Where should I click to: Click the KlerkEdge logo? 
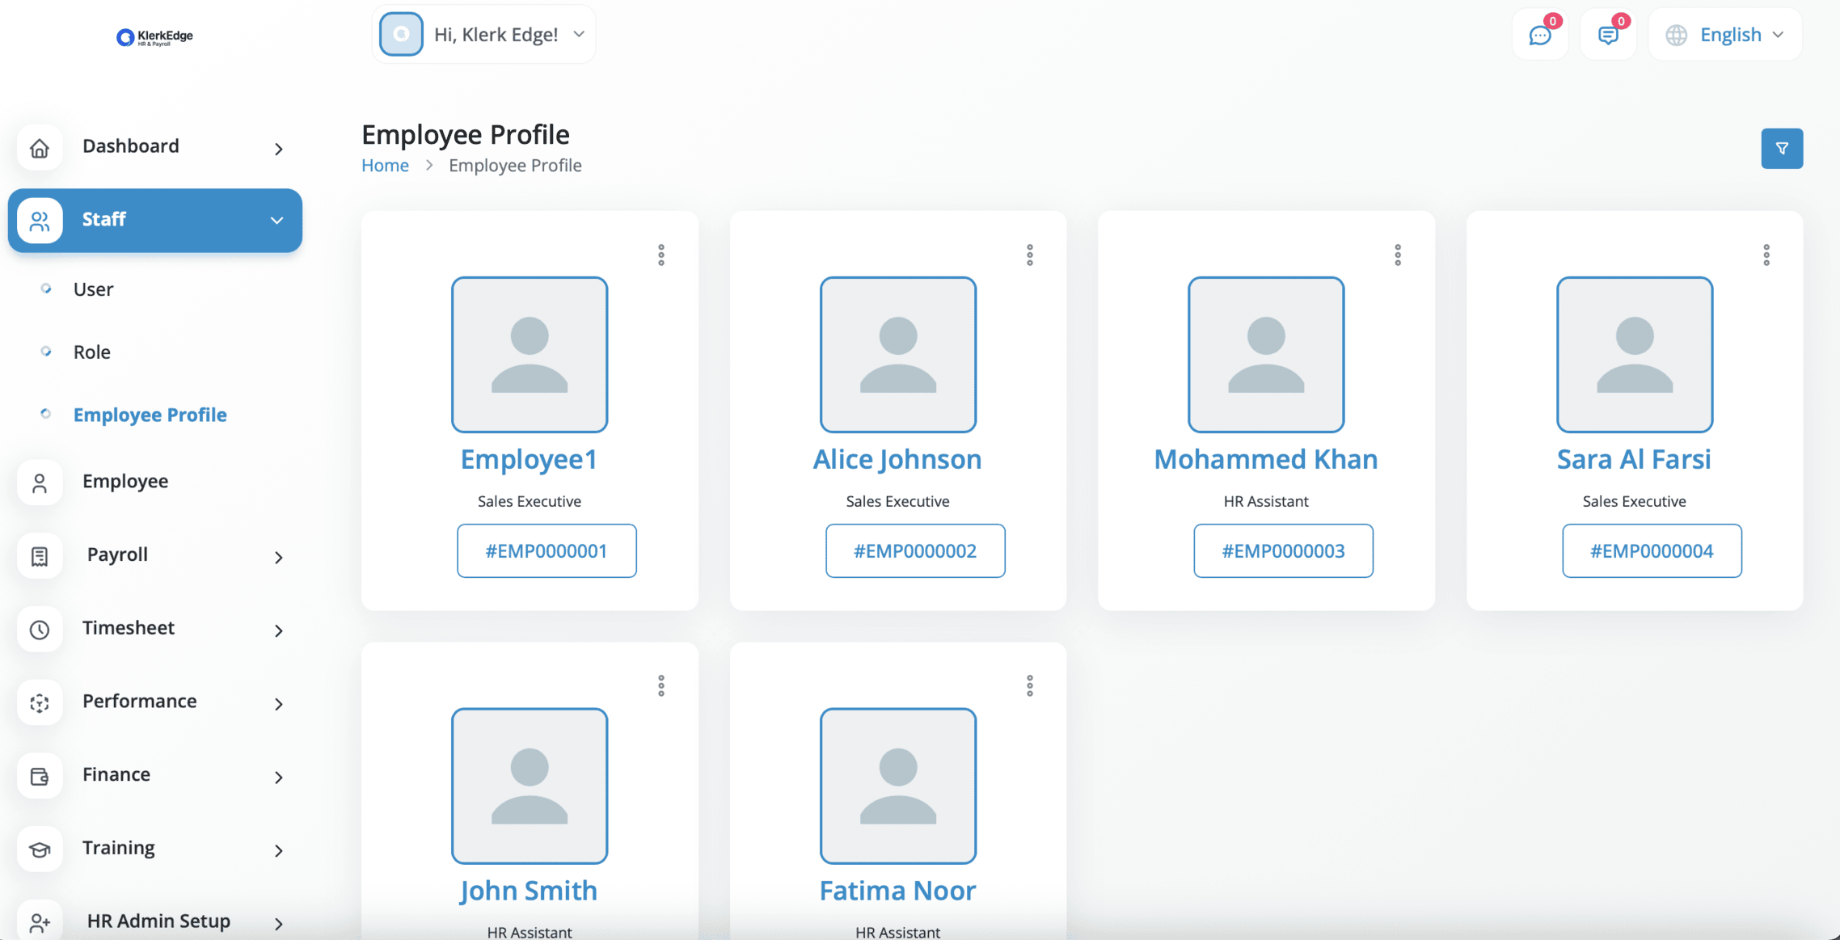[x=154, y=36]
